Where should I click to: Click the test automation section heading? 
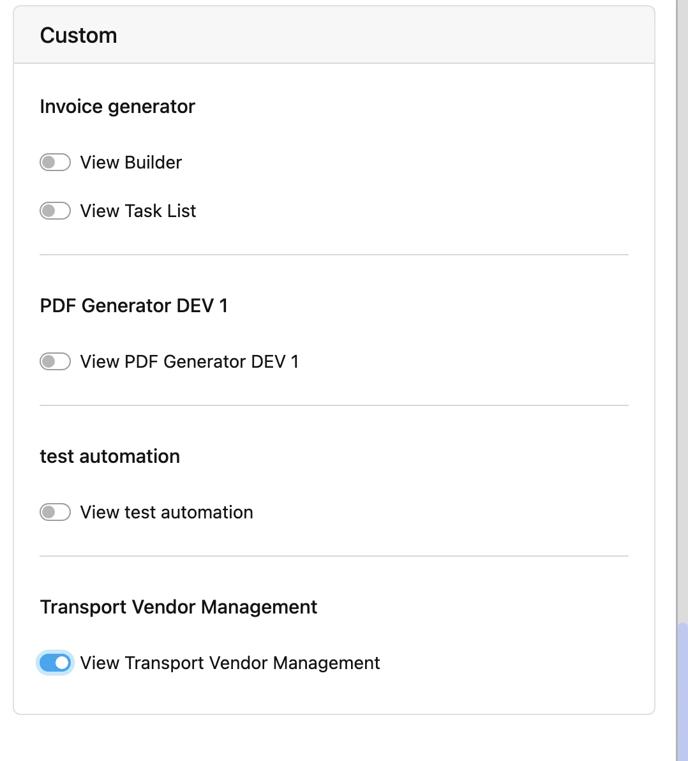click(110, 456)
